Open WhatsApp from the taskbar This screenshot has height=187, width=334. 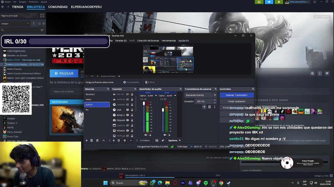tap(152, 183)
